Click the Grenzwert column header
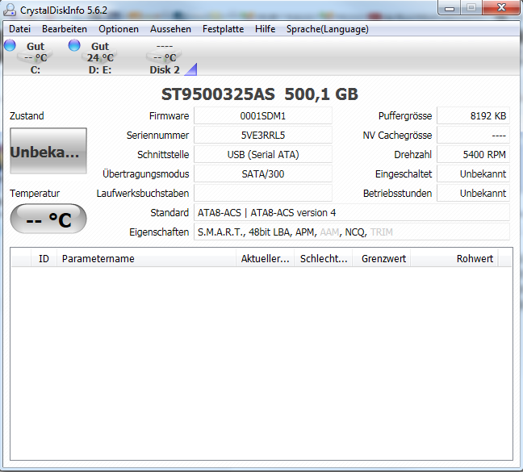This screenshot has height=472, width=523. tap(382, 259)
